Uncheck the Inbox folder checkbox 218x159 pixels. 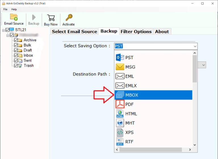[x=16, y=55]
